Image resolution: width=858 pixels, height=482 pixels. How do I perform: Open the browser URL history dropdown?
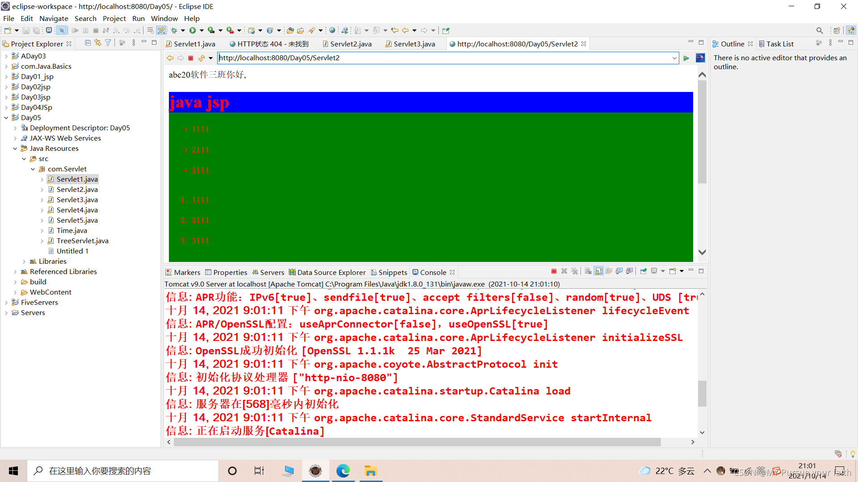pyautogui.click(x=674, y=58)
